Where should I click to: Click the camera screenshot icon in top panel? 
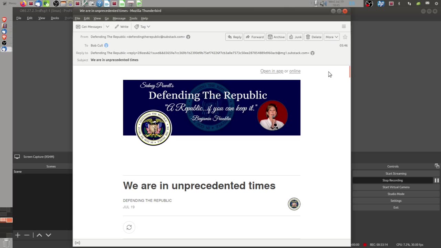click(92, 4)
